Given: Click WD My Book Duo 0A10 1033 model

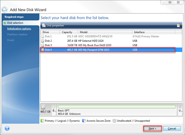Looking at the screenshot, I should [94, 45].
